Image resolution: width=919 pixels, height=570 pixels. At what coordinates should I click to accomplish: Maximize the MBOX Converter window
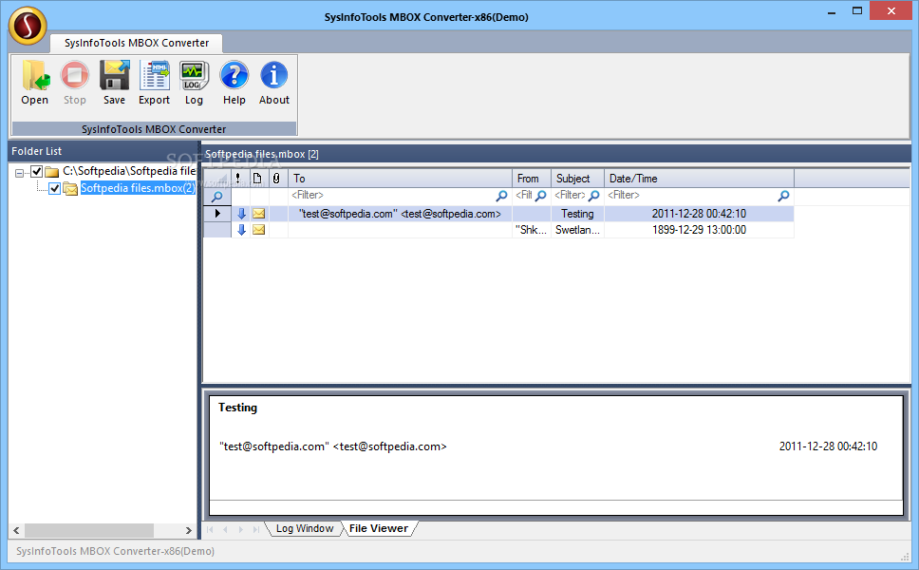click(857, 11)
